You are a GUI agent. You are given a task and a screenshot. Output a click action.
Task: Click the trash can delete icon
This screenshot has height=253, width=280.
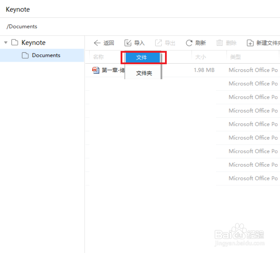[220, 43]
